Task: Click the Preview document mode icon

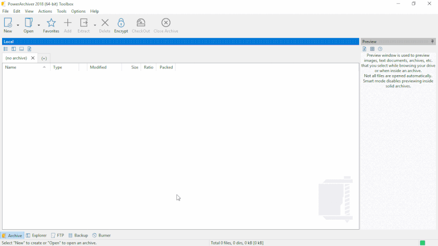Action: click(364, 49)
